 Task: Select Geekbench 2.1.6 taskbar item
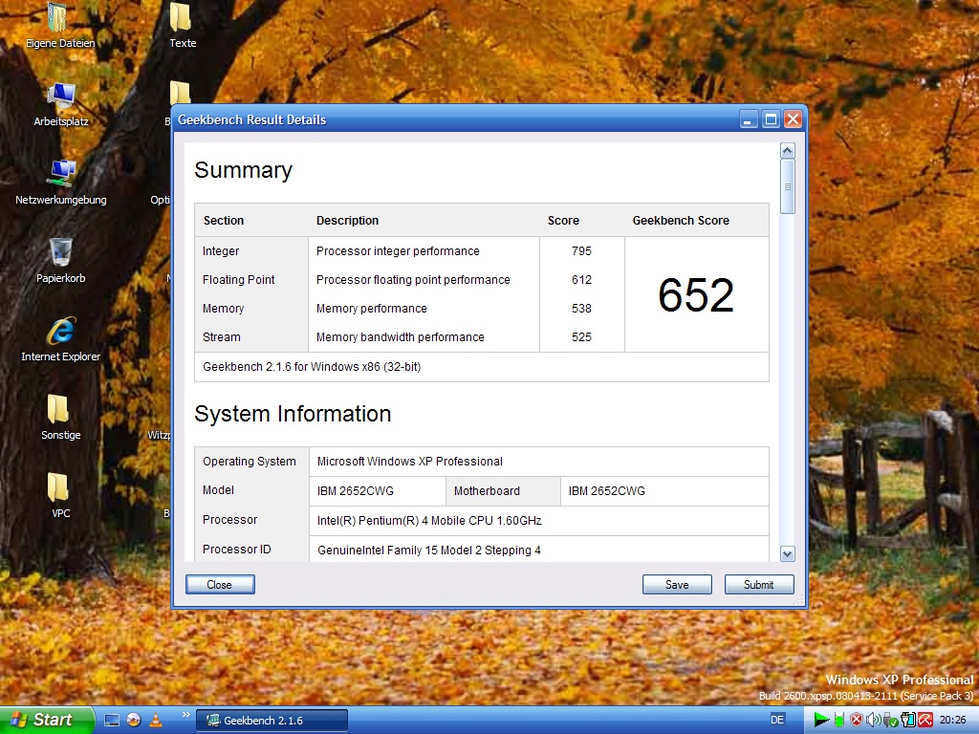coord(272,721)
